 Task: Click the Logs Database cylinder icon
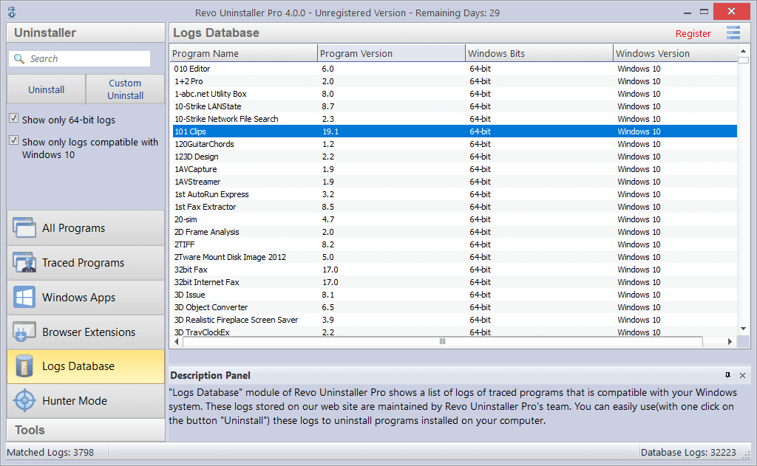coord(24,366)
